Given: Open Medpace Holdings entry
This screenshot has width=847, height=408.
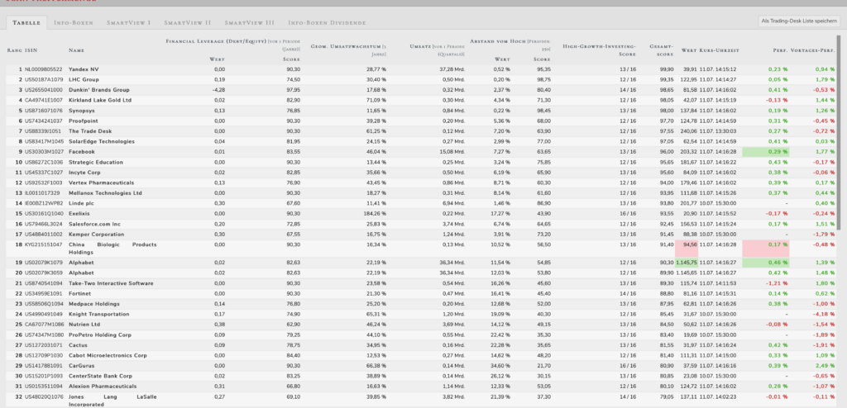Looking at the screenshot, I should pos(94,304).
